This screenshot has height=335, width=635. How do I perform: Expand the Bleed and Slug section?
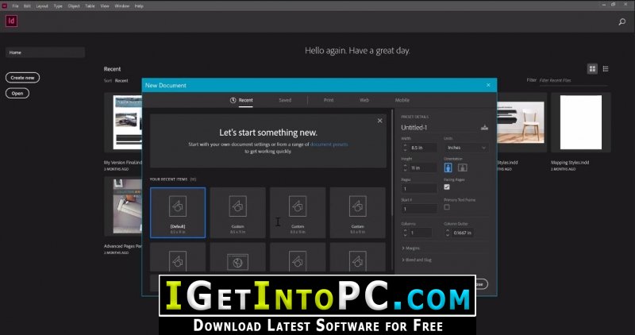[416, 260]
